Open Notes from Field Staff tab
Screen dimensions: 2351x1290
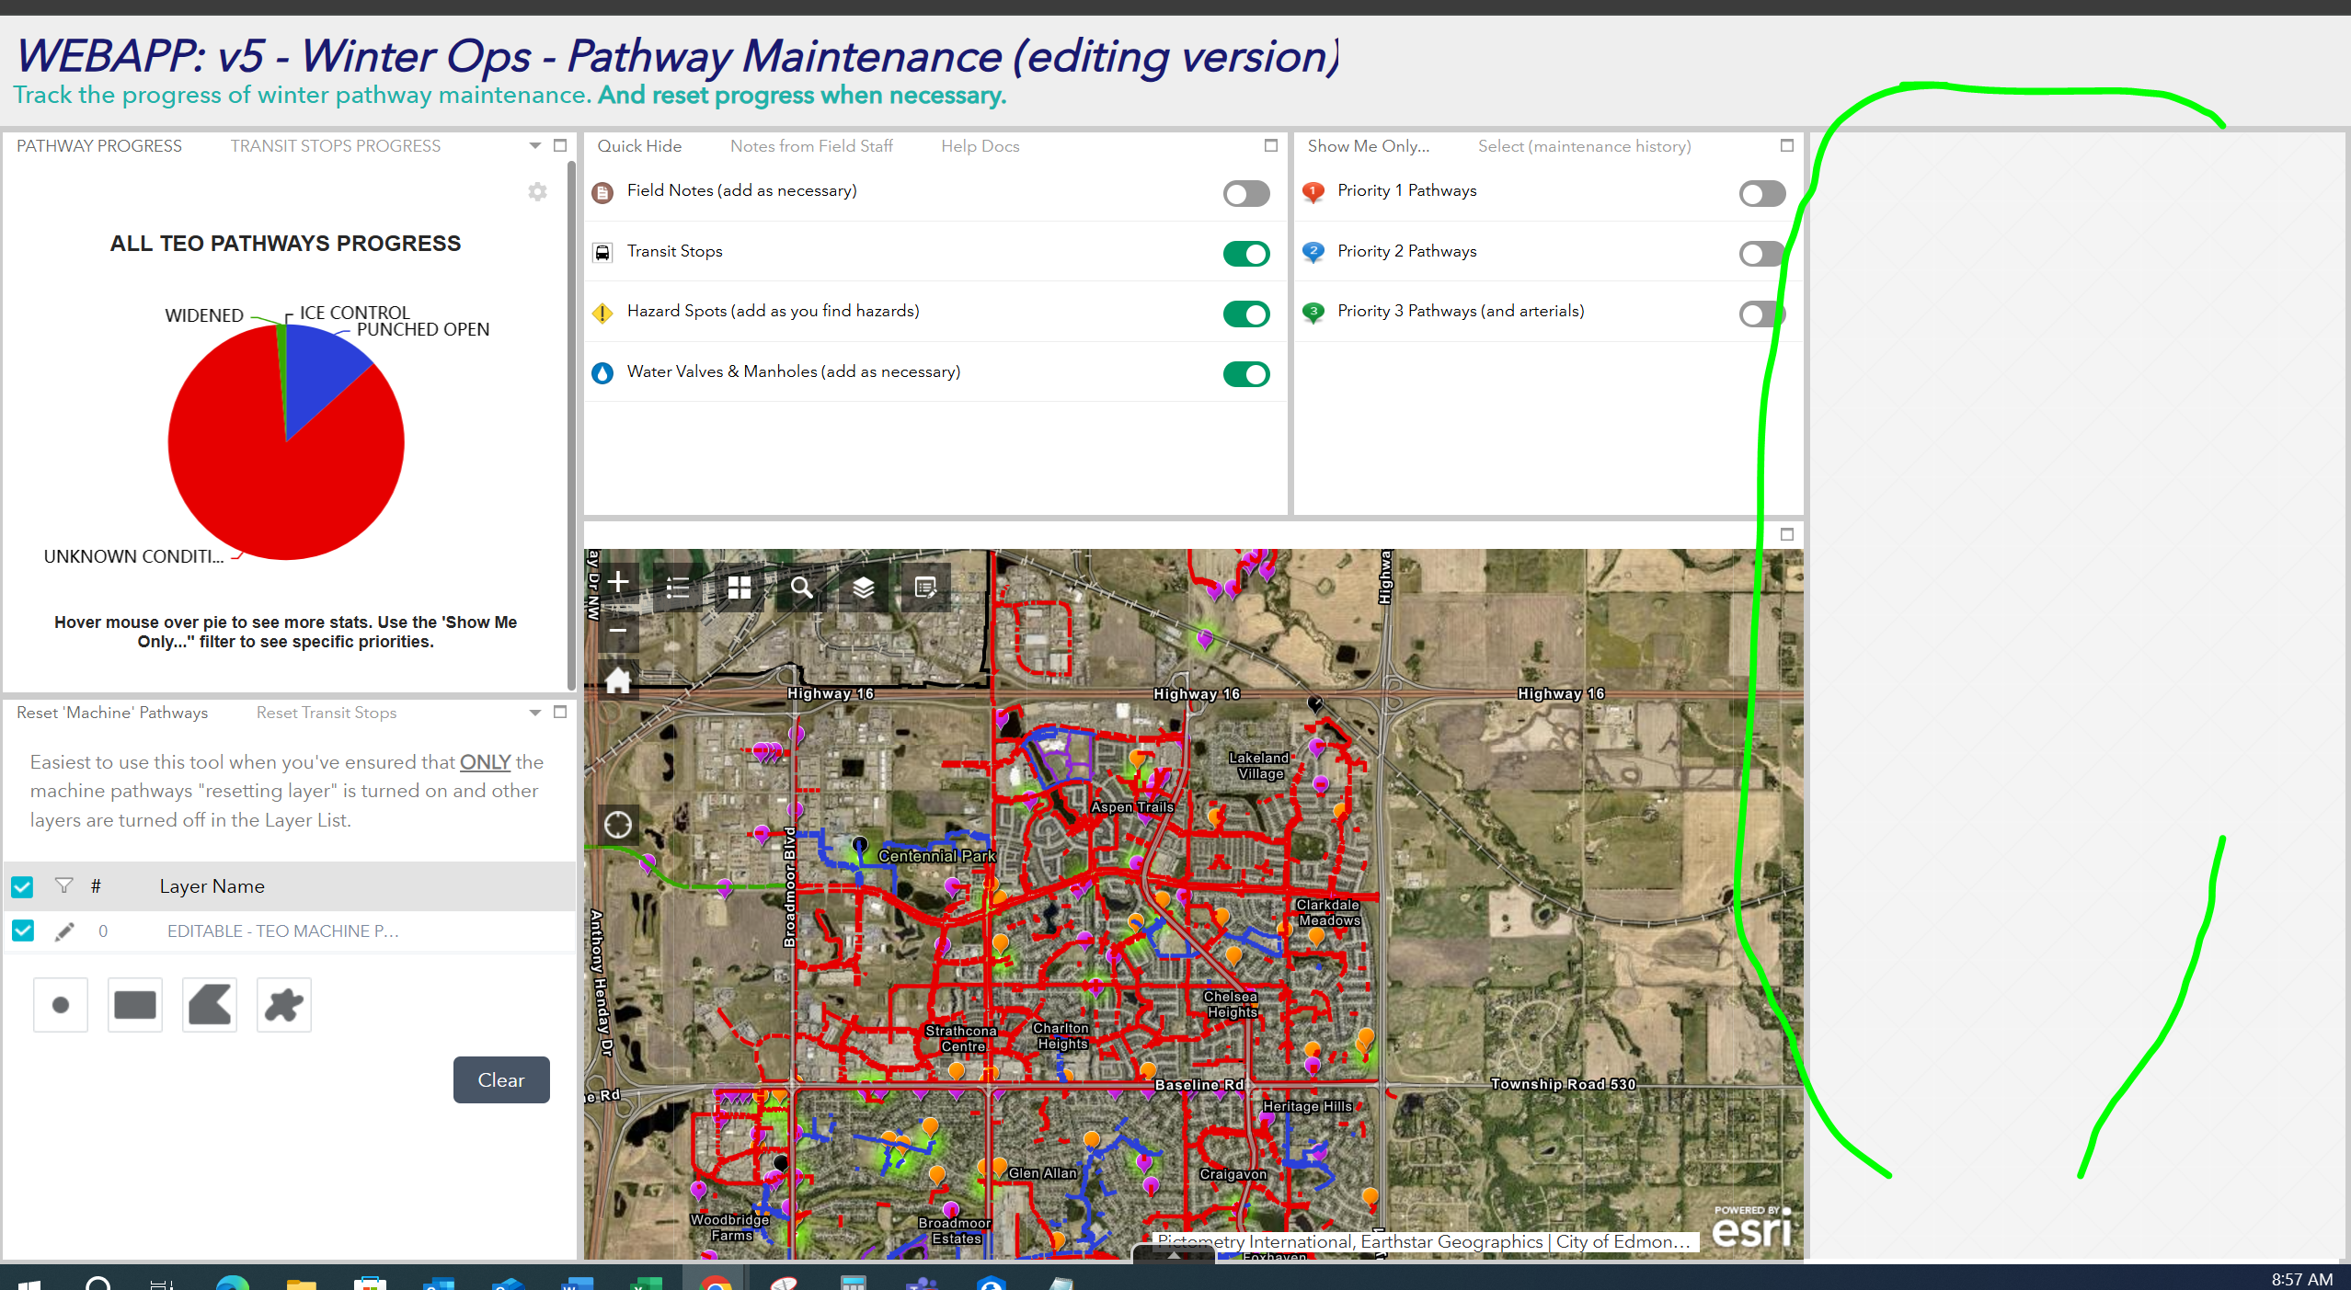click(811, 146)
